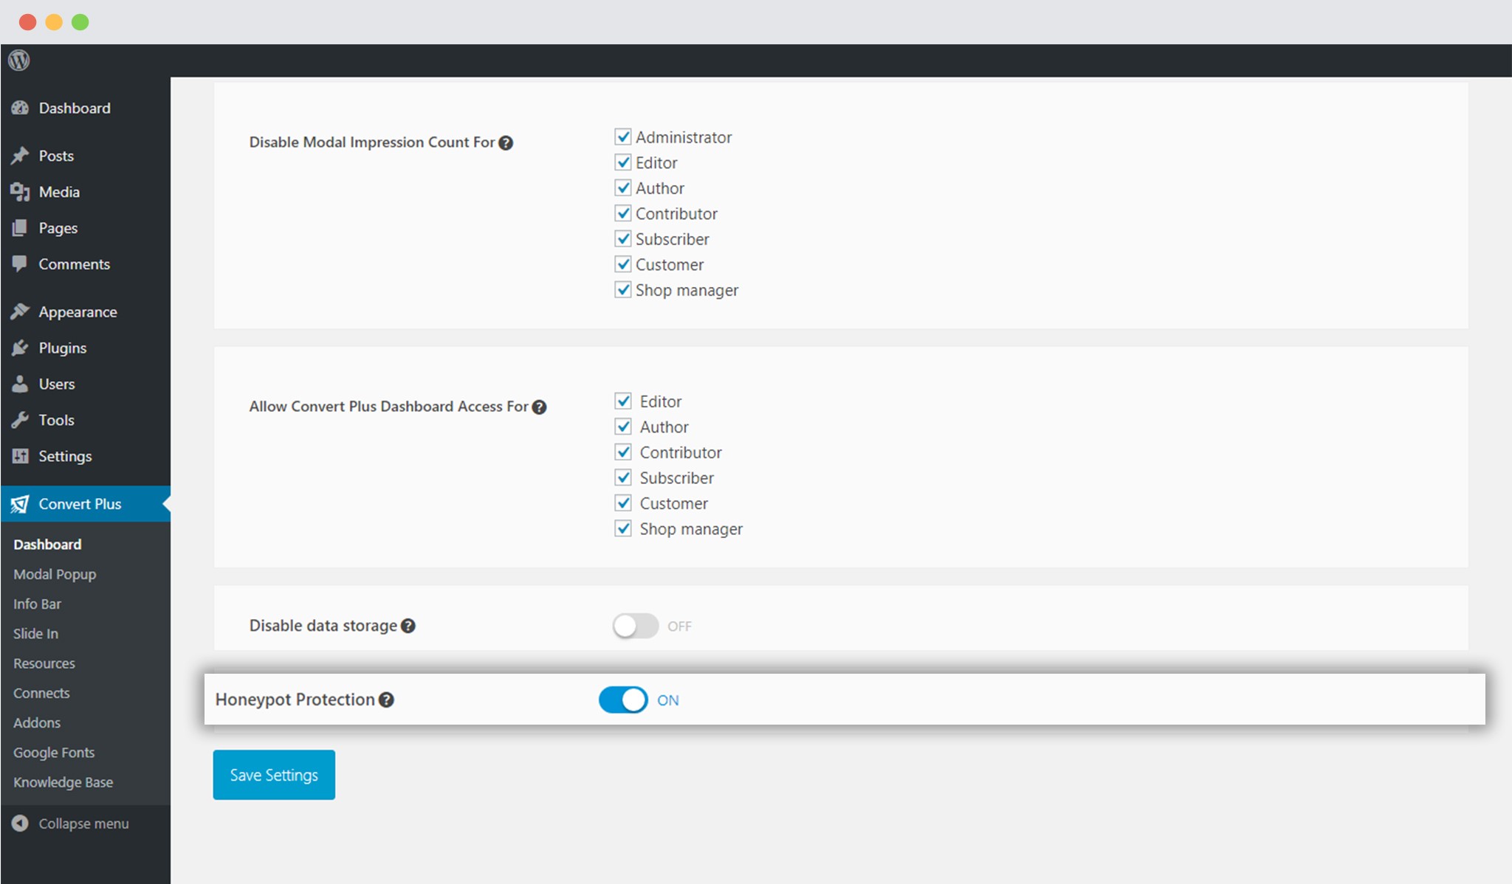Uncheck Subscriber under Disable Modal Impression Count
The image size is (1512, 884).
pyautogui.click(x=623, y=239)
